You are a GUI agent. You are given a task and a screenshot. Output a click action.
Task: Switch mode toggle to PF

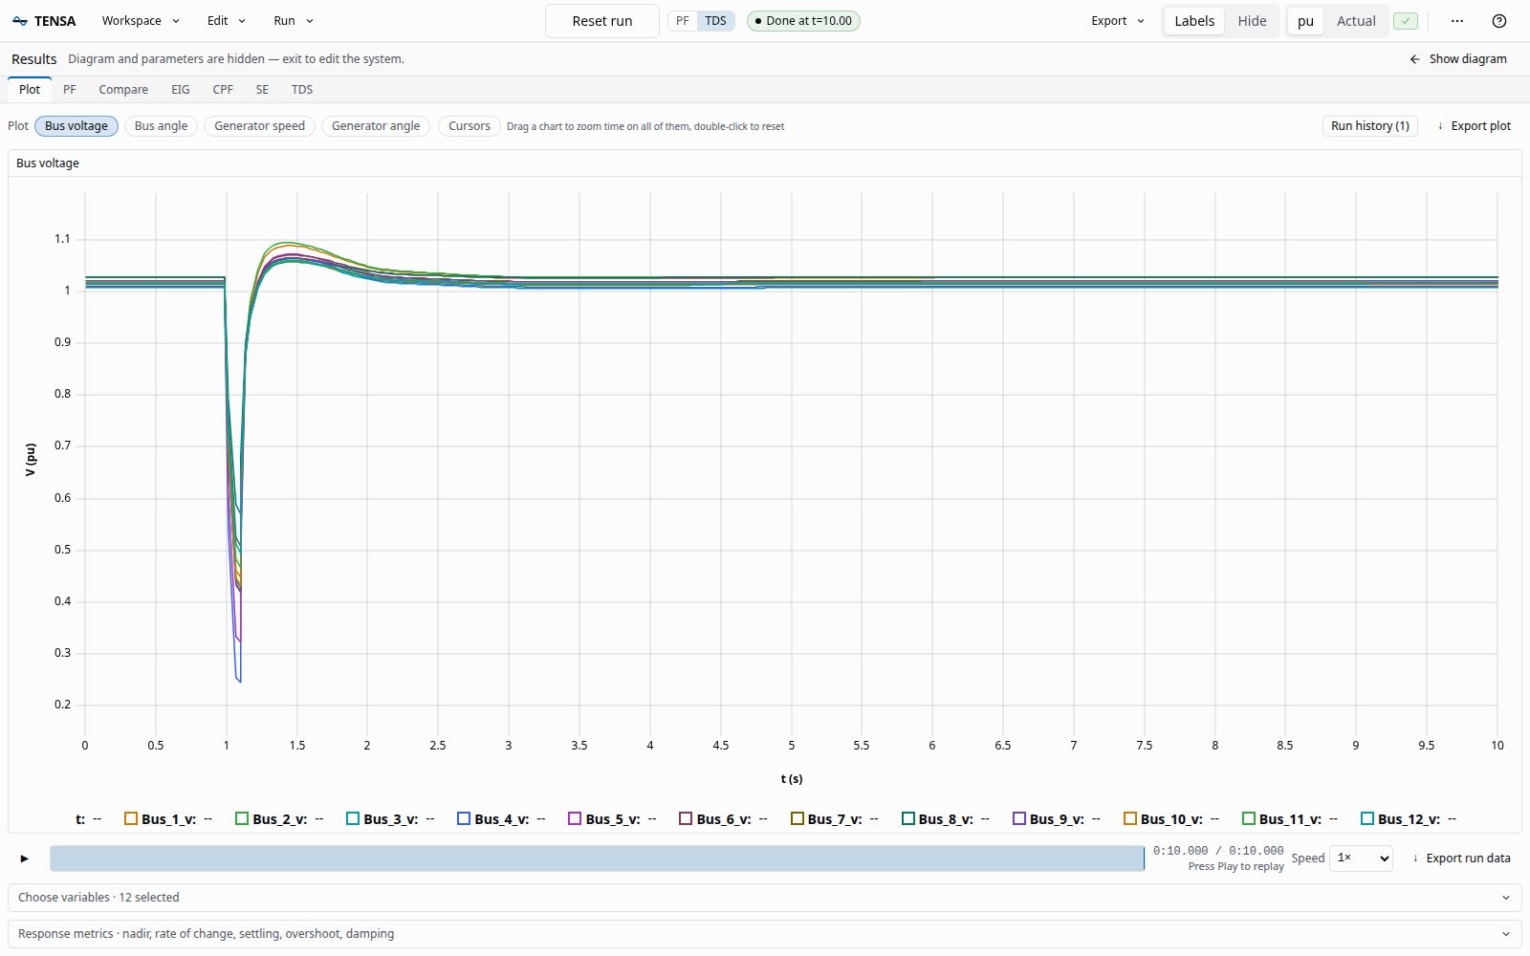point(683,21)
